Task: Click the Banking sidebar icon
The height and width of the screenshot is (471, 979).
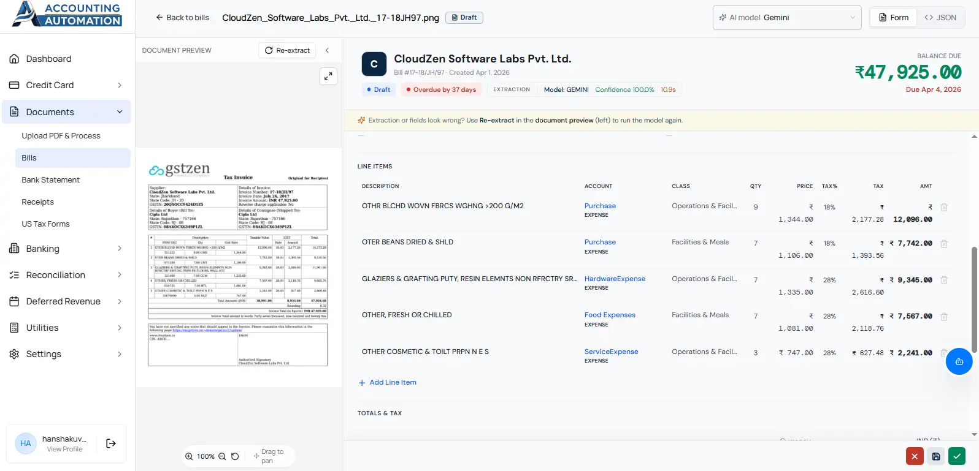Action: click(x=14, y=249)
